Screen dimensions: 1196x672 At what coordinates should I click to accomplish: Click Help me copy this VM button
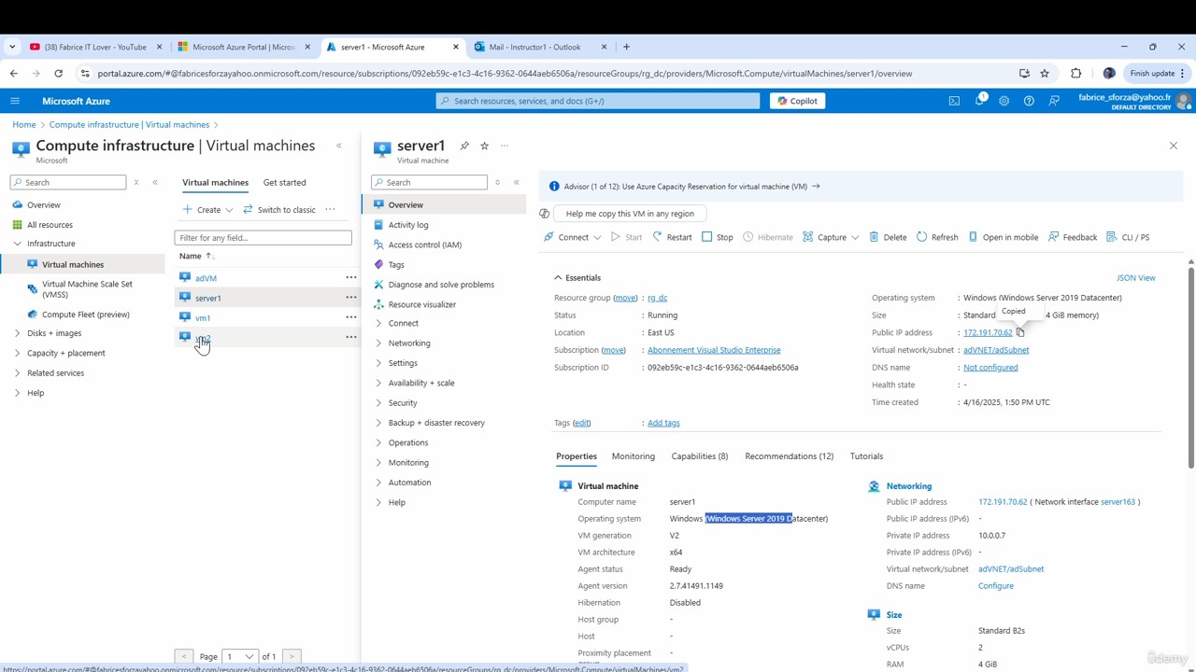630,214
